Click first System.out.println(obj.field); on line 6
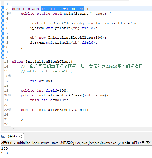This screenshot has height=158, width=152. point(64,28)
